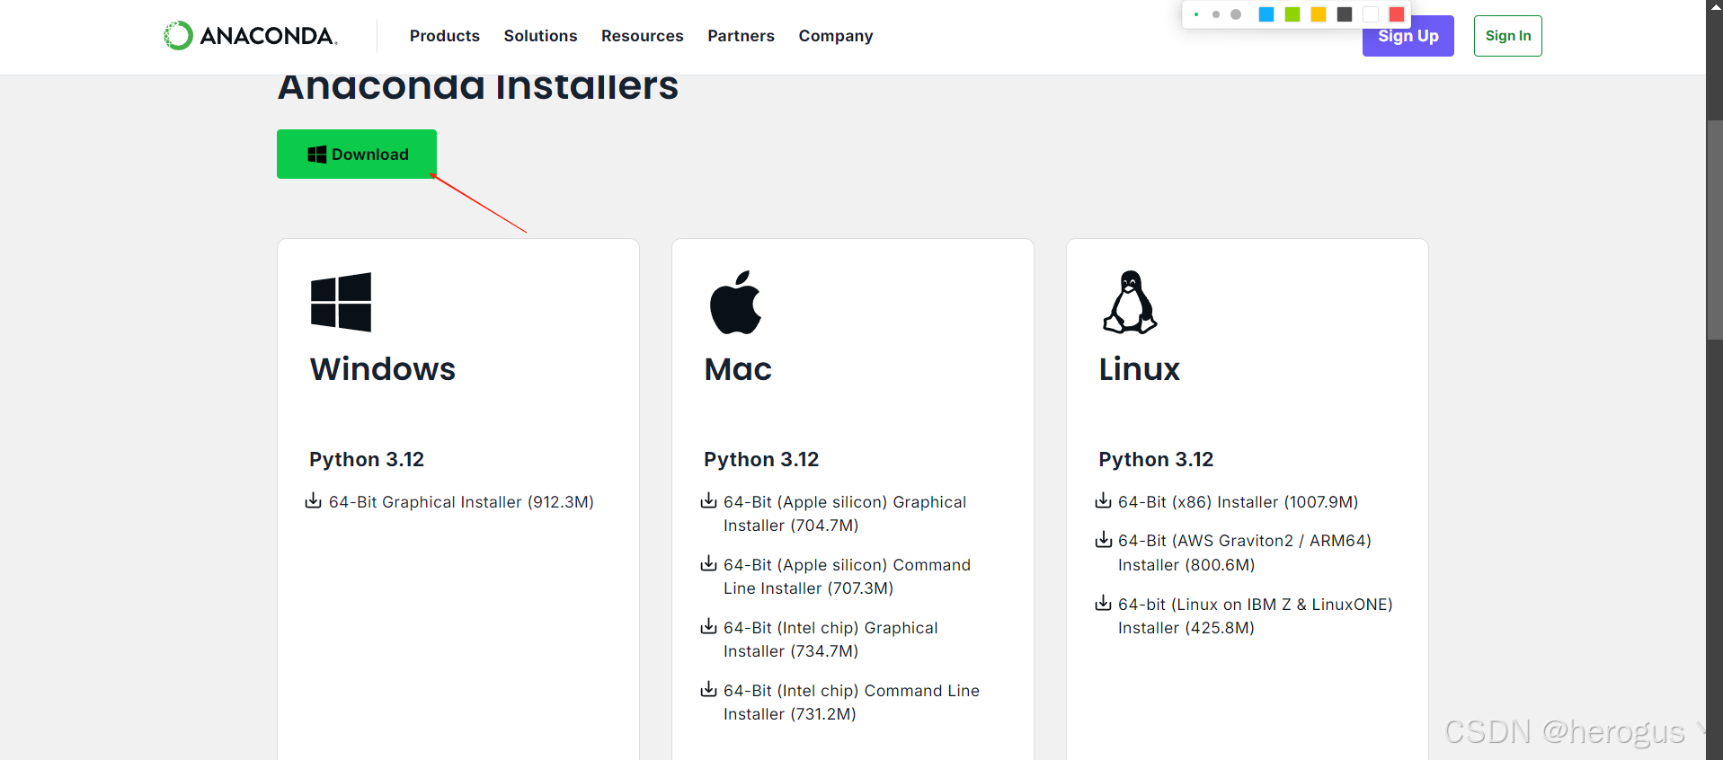The width and height of the screenshot is (1723, 760).
Task: Download Linux on IBM Z & LinuxONE Installer
Action: point(1255,616)
